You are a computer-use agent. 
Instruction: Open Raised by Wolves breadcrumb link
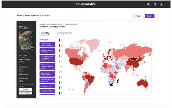point(32,15)
